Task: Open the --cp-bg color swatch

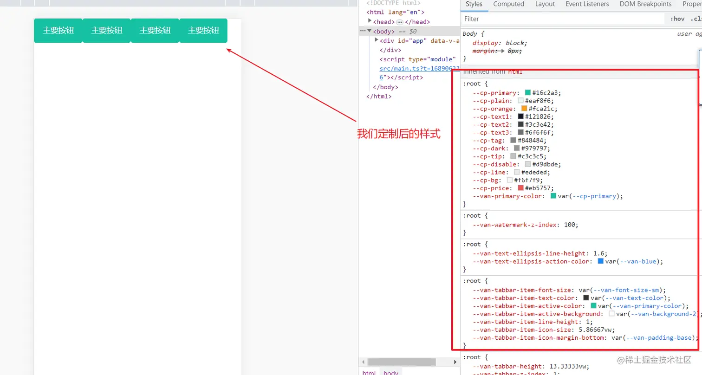Action: [x=510, y=180]
